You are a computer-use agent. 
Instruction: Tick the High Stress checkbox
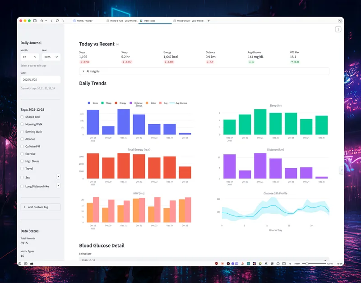(x=22, y=161)
